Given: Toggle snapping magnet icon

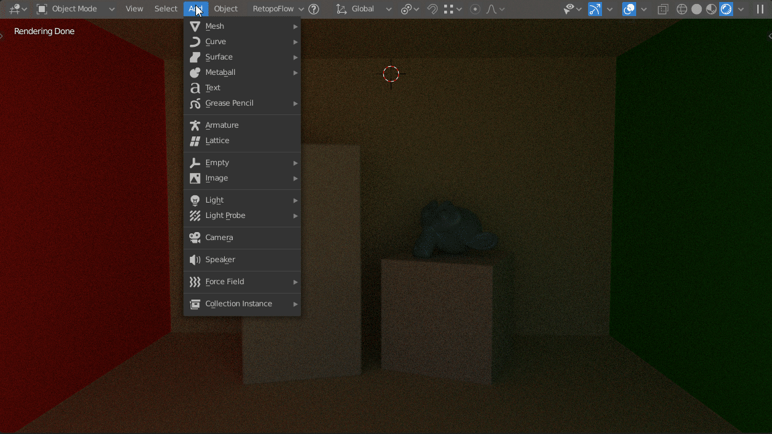Looking at the screenshot, I should [432, 9].
